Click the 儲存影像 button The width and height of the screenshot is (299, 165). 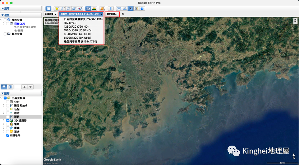(x=112, y=14)
